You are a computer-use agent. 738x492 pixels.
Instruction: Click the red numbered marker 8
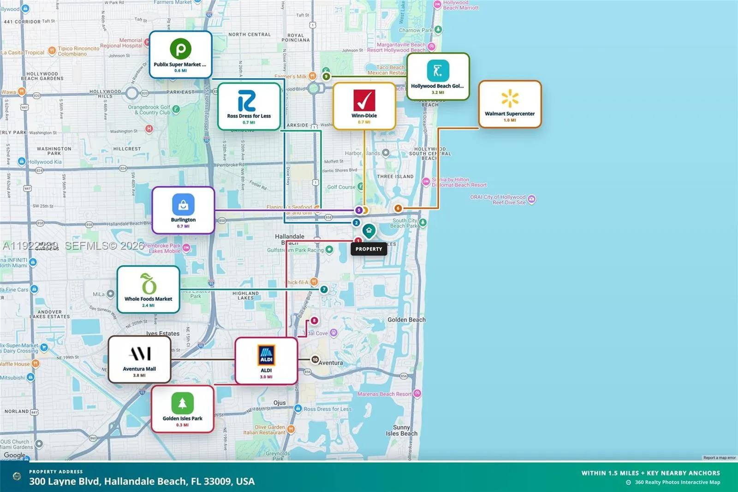click(x=314, y=320)
